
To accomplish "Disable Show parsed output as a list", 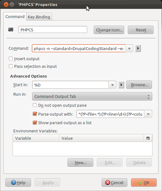I will [35, 123].
